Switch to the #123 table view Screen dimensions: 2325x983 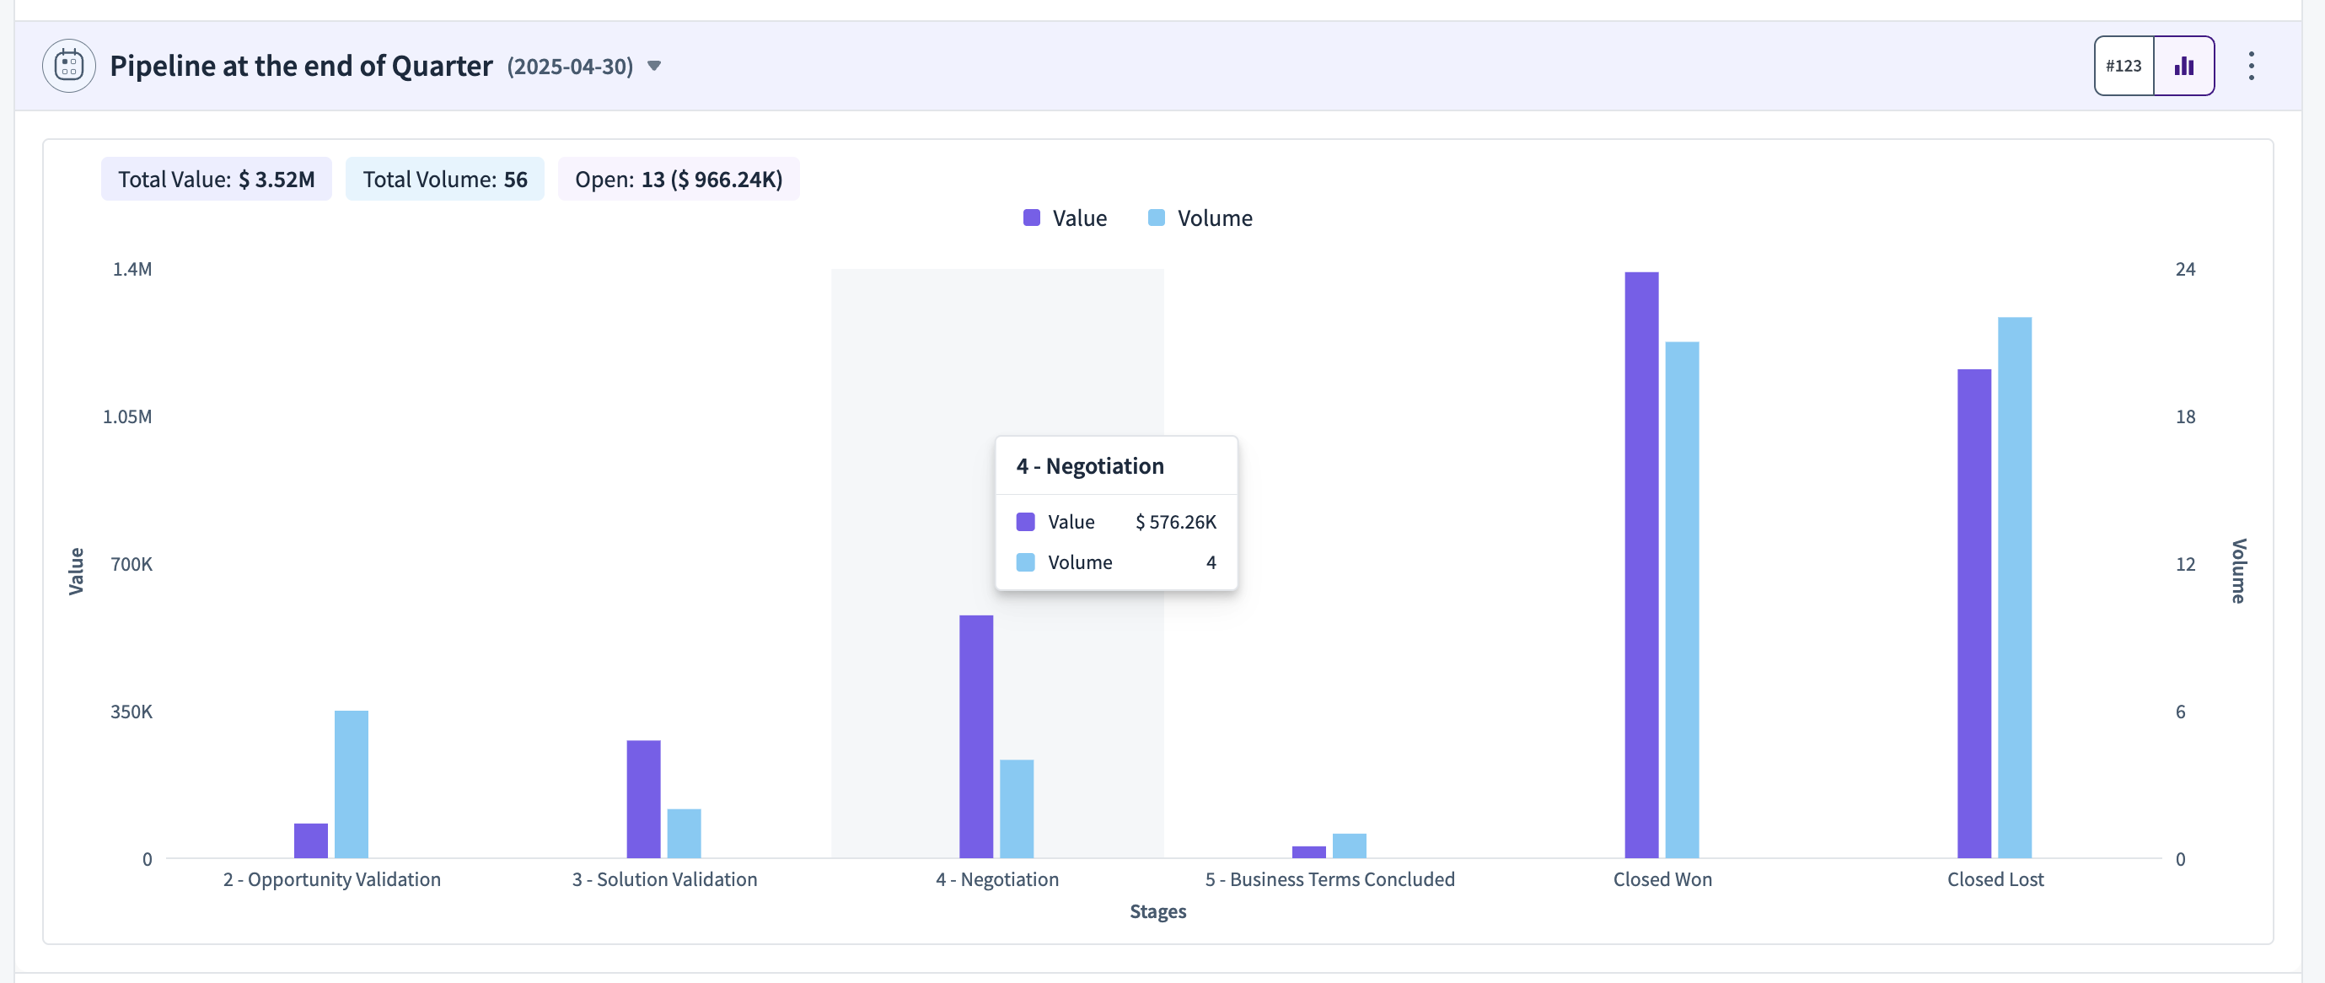tap(2124, 66)
